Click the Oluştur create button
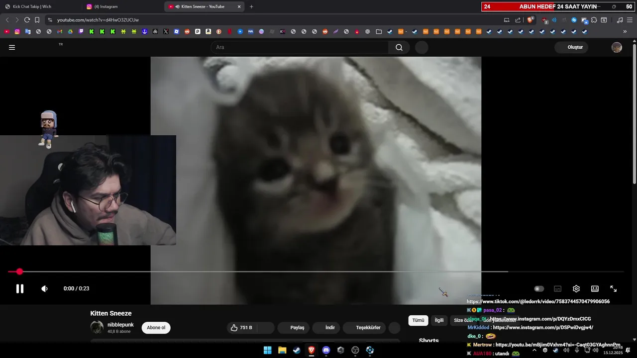The height and width of the screenshot is (358, 637). (x=572, y=47)
